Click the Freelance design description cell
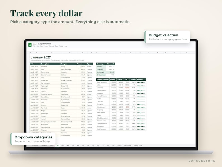The height and width of the screenshot is (167, 222). [50, 94]
